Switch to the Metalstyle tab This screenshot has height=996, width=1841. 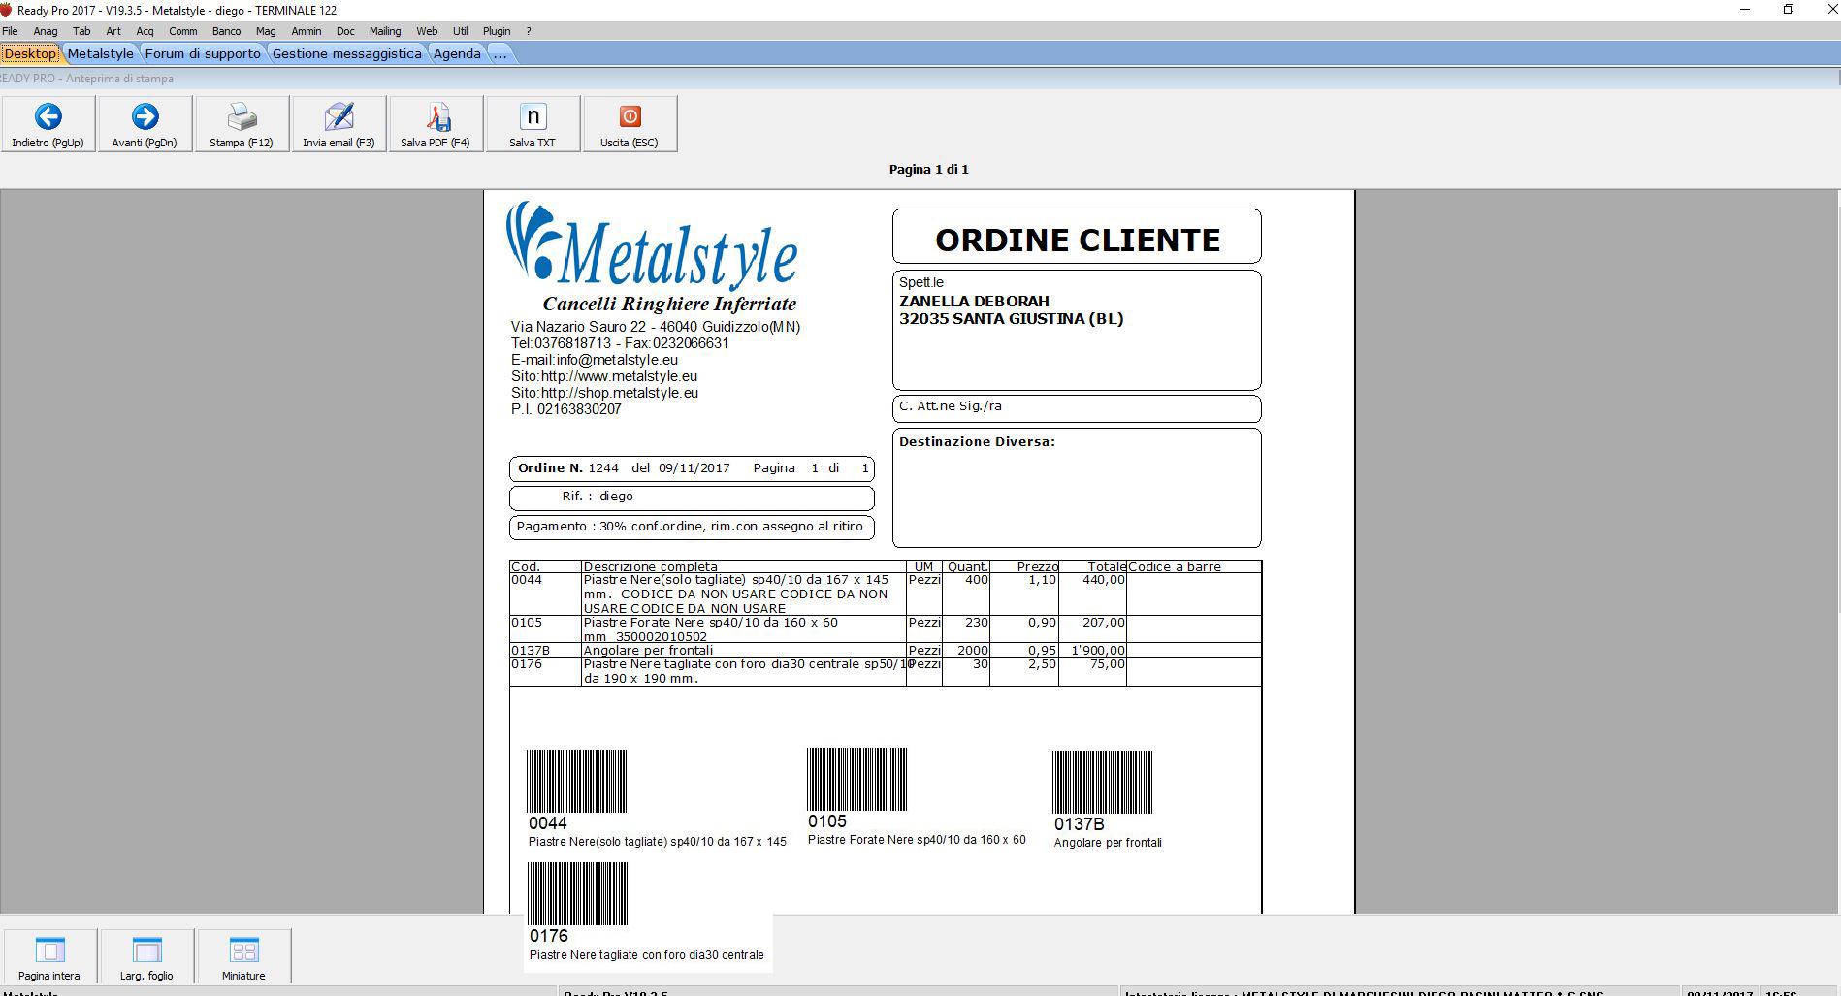tap(101, 53)
